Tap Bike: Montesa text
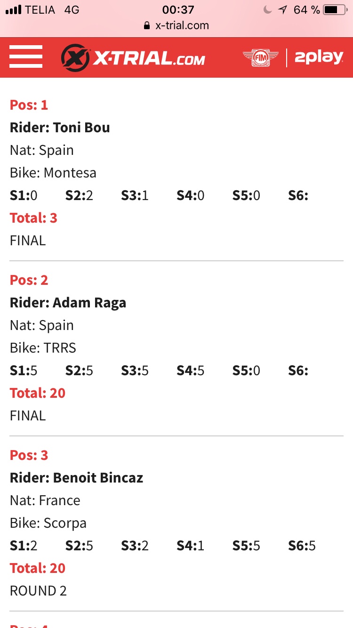 pyautogui.click(x=53, y=173)
